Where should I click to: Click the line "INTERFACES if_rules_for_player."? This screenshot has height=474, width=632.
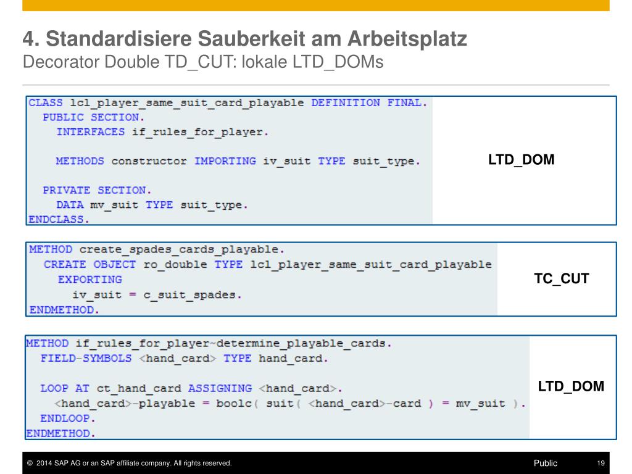point(162,132)
